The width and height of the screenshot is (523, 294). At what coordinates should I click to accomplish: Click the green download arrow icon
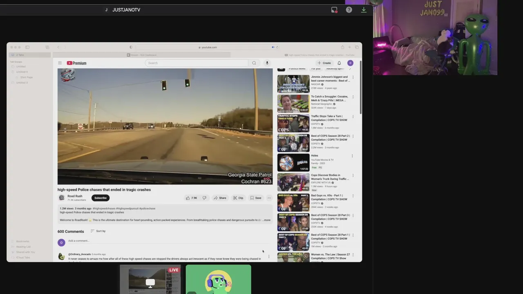[364, 10]
